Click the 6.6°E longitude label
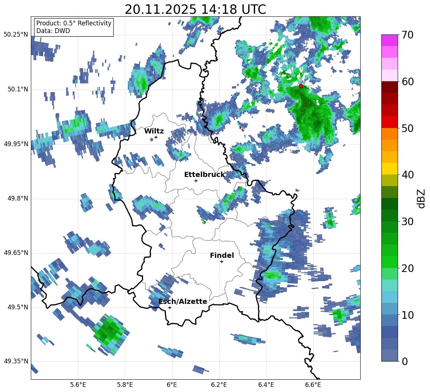Image resolution: width=430 pixels, height=392 pixels. coord(313,385)
